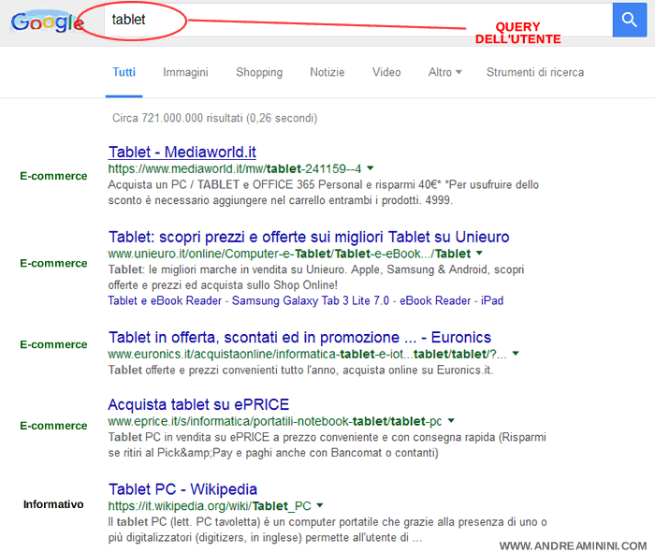Image resolution: width=655 pixels, height=553 pixels.
Task: Open Strumenti di ricerca options
Action: 534,72
